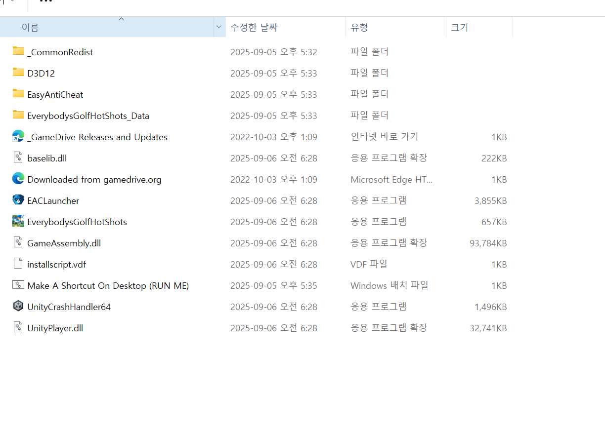Screen dimensions: 605x432
Task: Select the baselib.dll file name
Action: click(x=47, y=158)
